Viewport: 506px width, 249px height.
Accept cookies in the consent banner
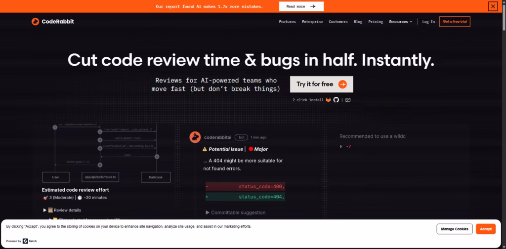(485, 229)
